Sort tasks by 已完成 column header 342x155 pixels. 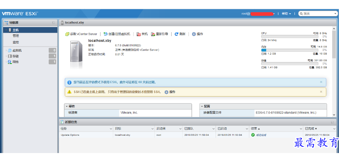320,129
